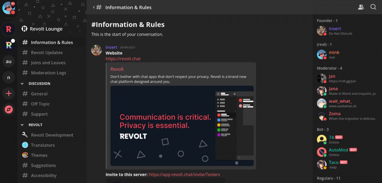Open the Testers invite link
The image size is (382, 183).
point(184,175)
